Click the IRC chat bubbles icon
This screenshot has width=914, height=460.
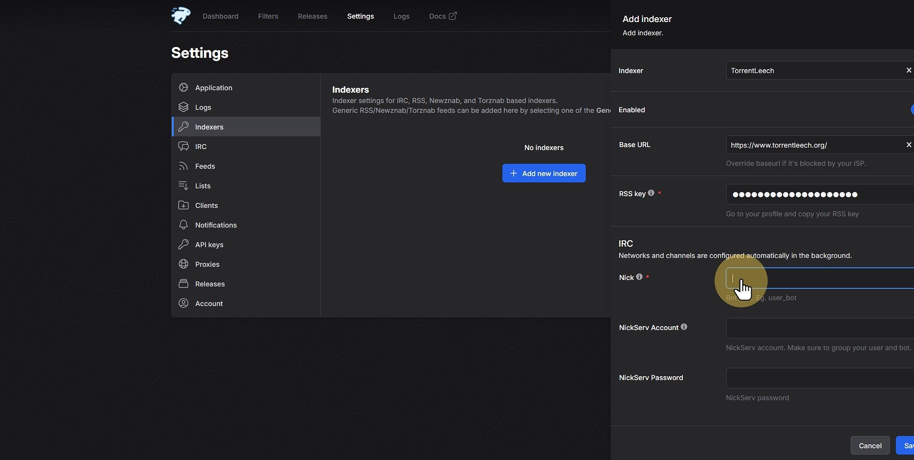click(x=183, y=146)
